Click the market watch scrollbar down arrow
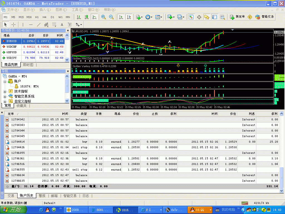This screenshot has width=285, height=214. point(67,60)
